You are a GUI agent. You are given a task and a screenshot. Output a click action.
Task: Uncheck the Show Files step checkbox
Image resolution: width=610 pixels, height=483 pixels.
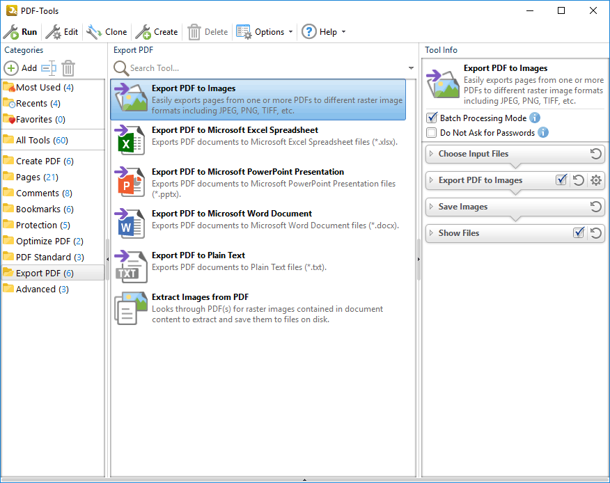pos(579,233)
